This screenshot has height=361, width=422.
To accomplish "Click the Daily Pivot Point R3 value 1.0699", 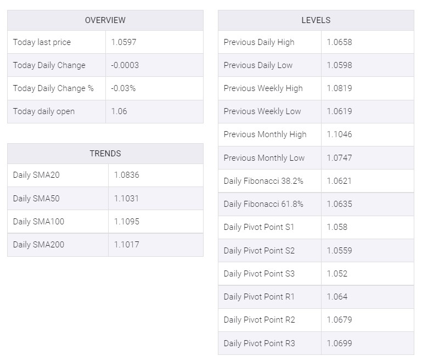I will tap(339, 343).
